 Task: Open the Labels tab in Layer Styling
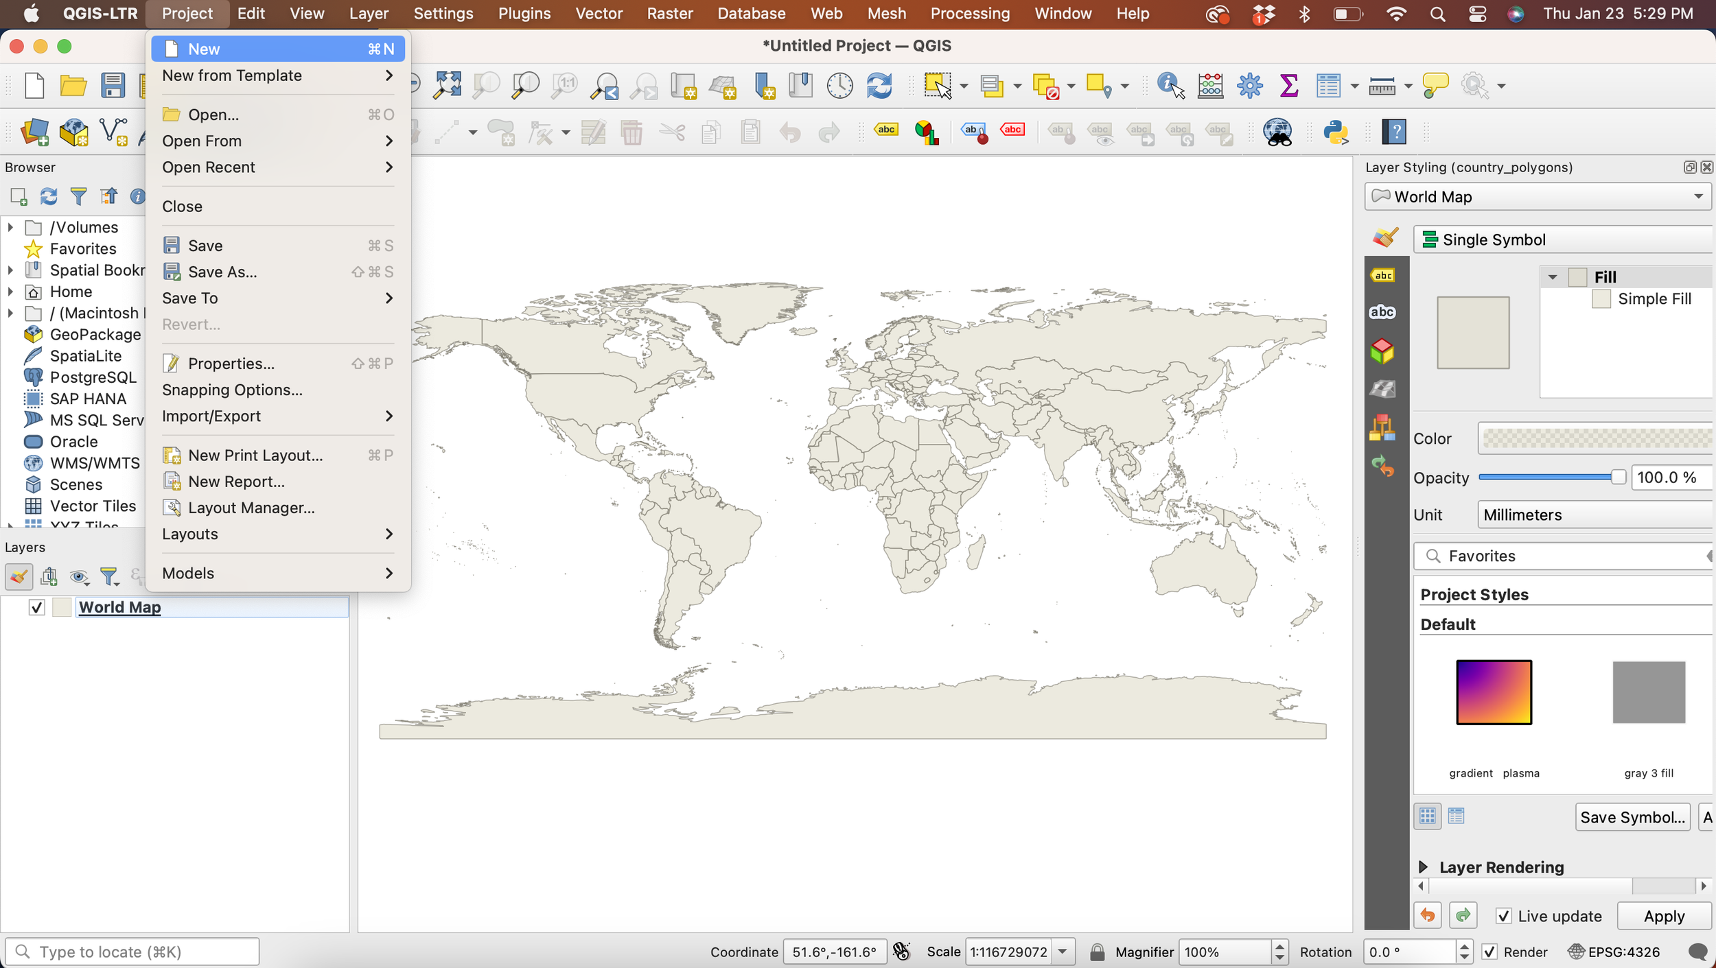(1382, 276)
